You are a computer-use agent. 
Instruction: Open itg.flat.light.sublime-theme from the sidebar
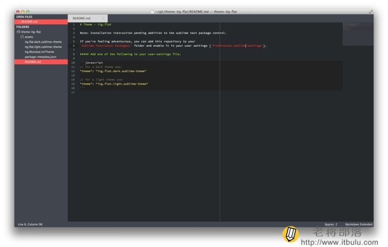pyautogui.click(x=43, y=47)
